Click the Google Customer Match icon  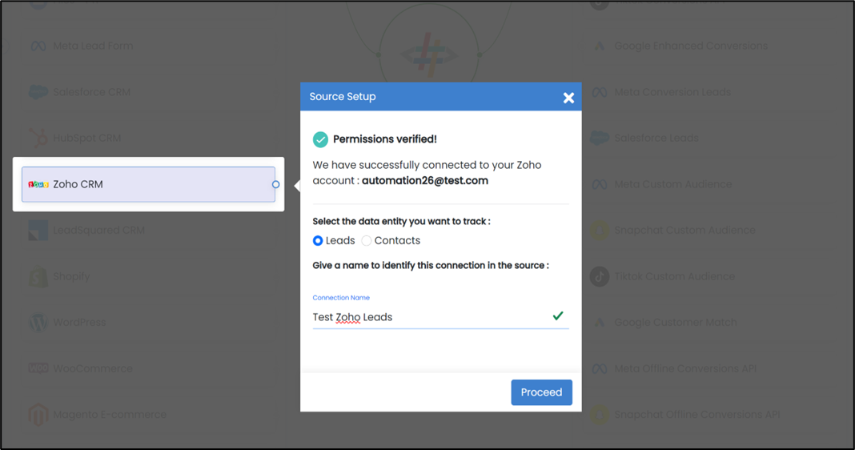tap(600, 323)
